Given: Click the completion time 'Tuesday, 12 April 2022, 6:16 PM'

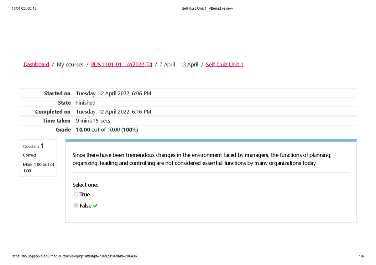Looking at the screenshot, I should coord(114,112).
